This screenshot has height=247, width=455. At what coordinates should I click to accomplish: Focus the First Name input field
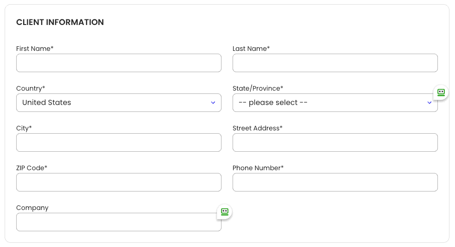[119, 63]
